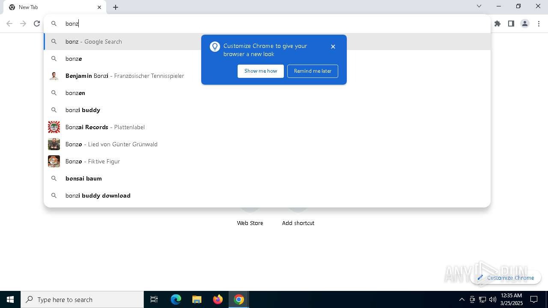Close the New Tab tab
Image resolution: width=548 pixels, height=308 pixels.
click(x=99, y=7)
